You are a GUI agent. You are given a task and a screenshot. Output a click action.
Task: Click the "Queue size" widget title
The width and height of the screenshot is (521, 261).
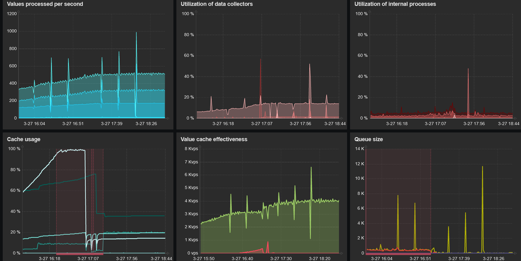[x=369, y=139]
